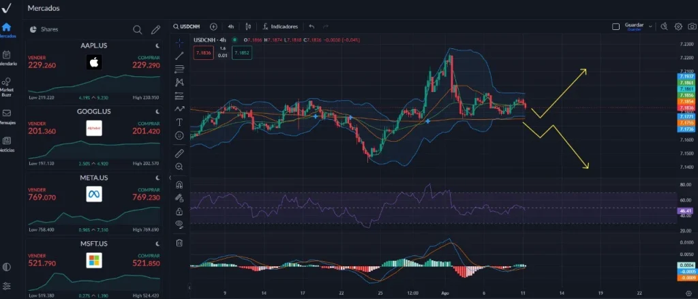Click the redo arrow
This screenshot has height=299, width=698.
pos(325,27)
